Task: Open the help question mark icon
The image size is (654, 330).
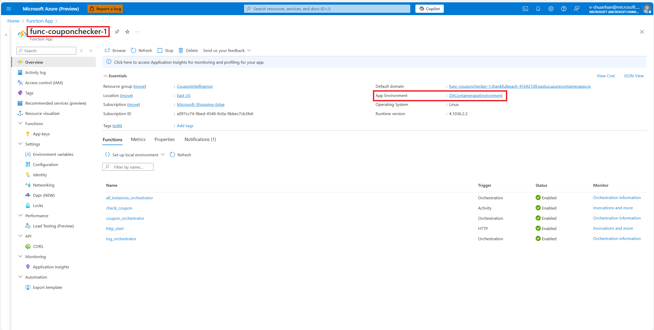Action: click(x=563, y=9)
